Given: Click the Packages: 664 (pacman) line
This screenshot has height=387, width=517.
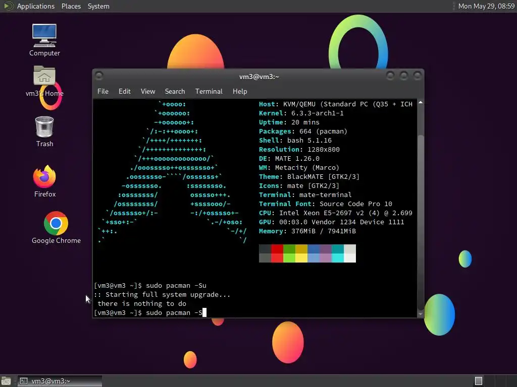Looking at the screenshot, I should 303,132.
